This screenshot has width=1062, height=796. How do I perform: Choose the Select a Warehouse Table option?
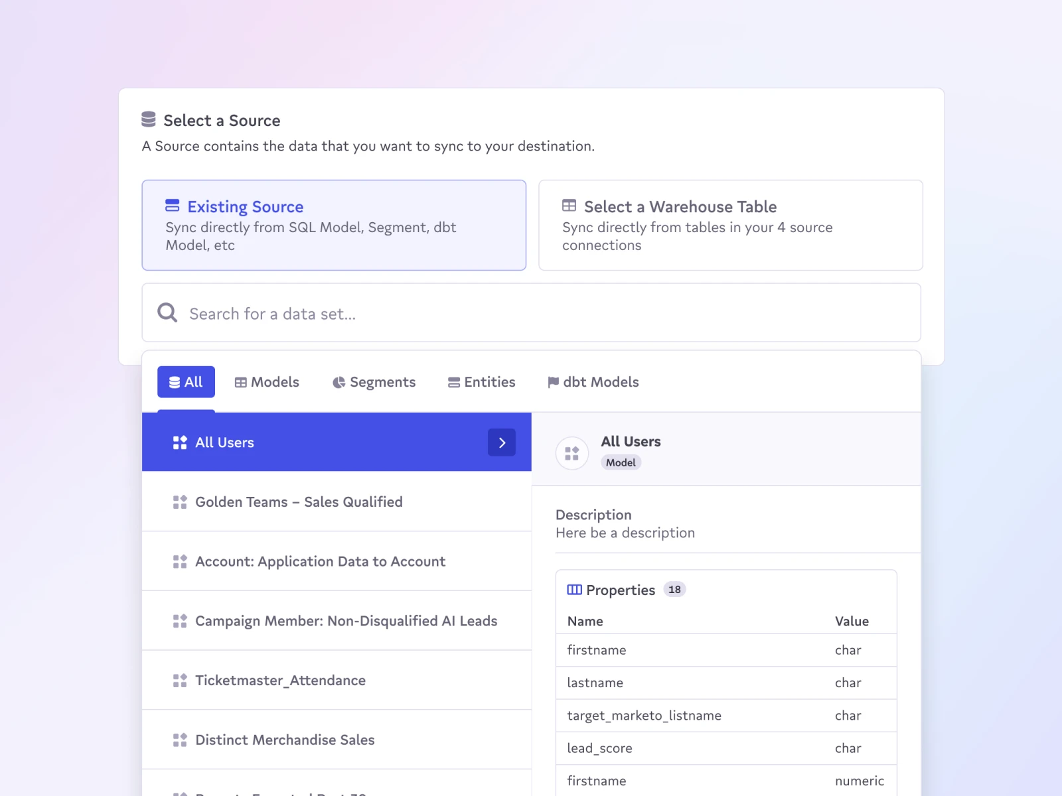(x=730, y=225)
